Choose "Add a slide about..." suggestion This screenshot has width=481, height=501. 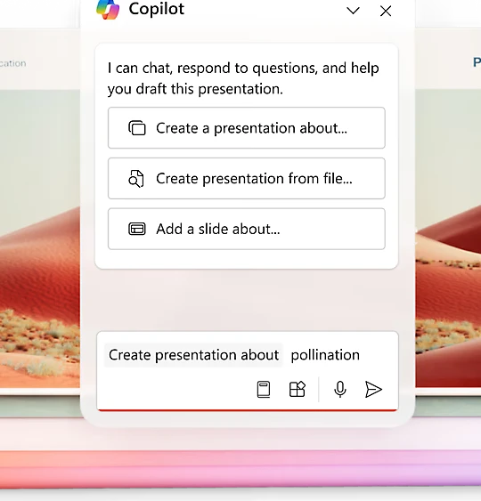(246, 229)
